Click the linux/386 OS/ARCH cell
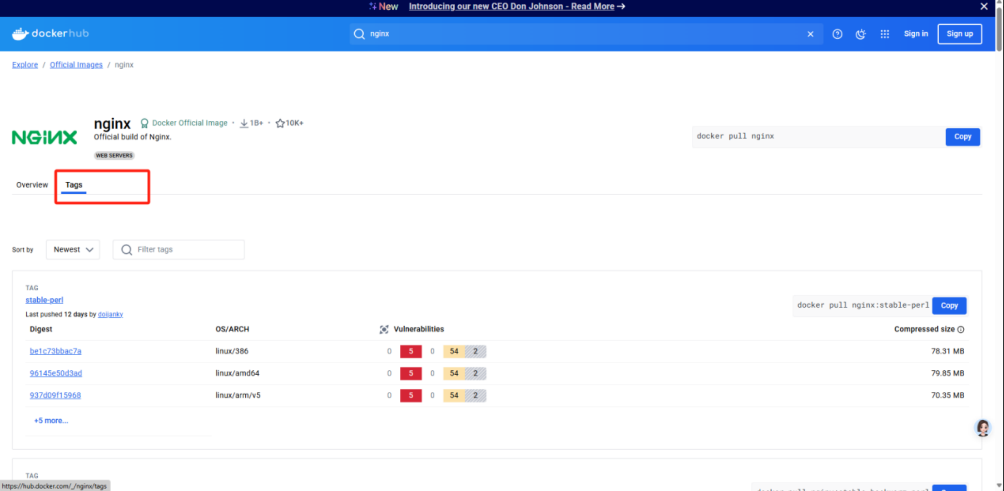The image size is (1004, 491). click(x=232, y=351)
